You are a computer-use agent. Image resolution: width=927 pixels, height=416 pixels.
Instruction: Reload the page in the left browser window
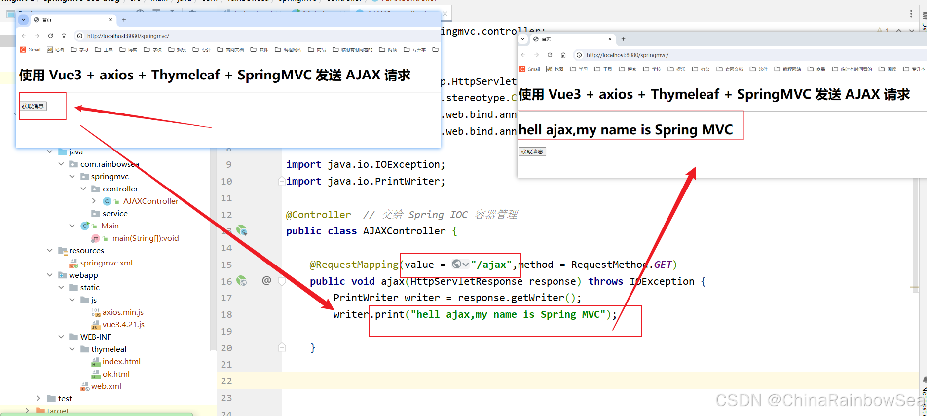(50, 36)
